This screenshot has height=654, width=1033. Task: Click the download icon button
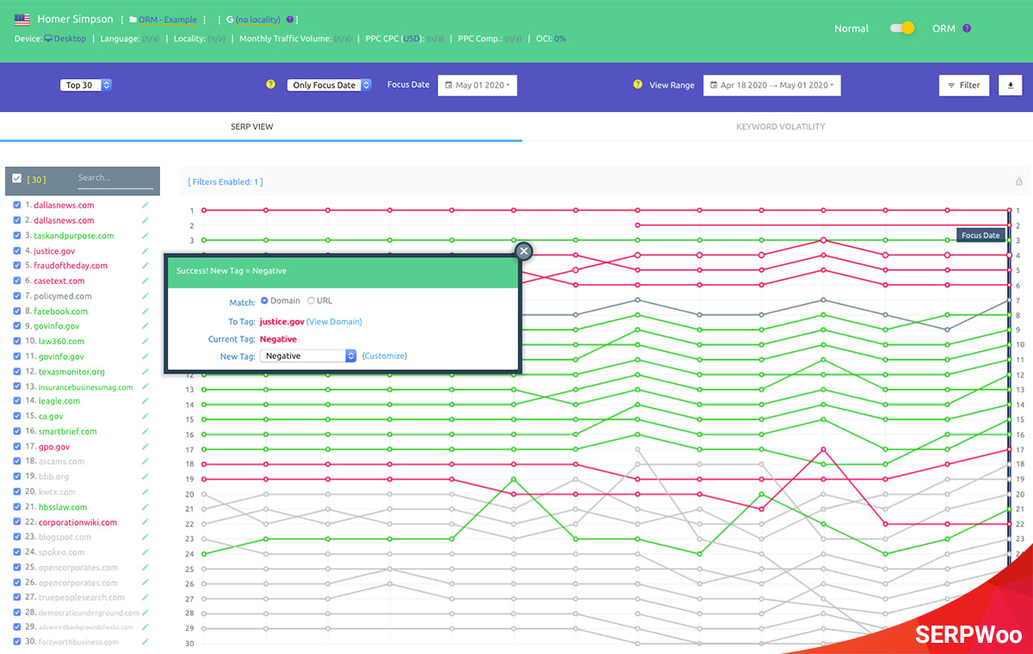[x=1010, y=85]
